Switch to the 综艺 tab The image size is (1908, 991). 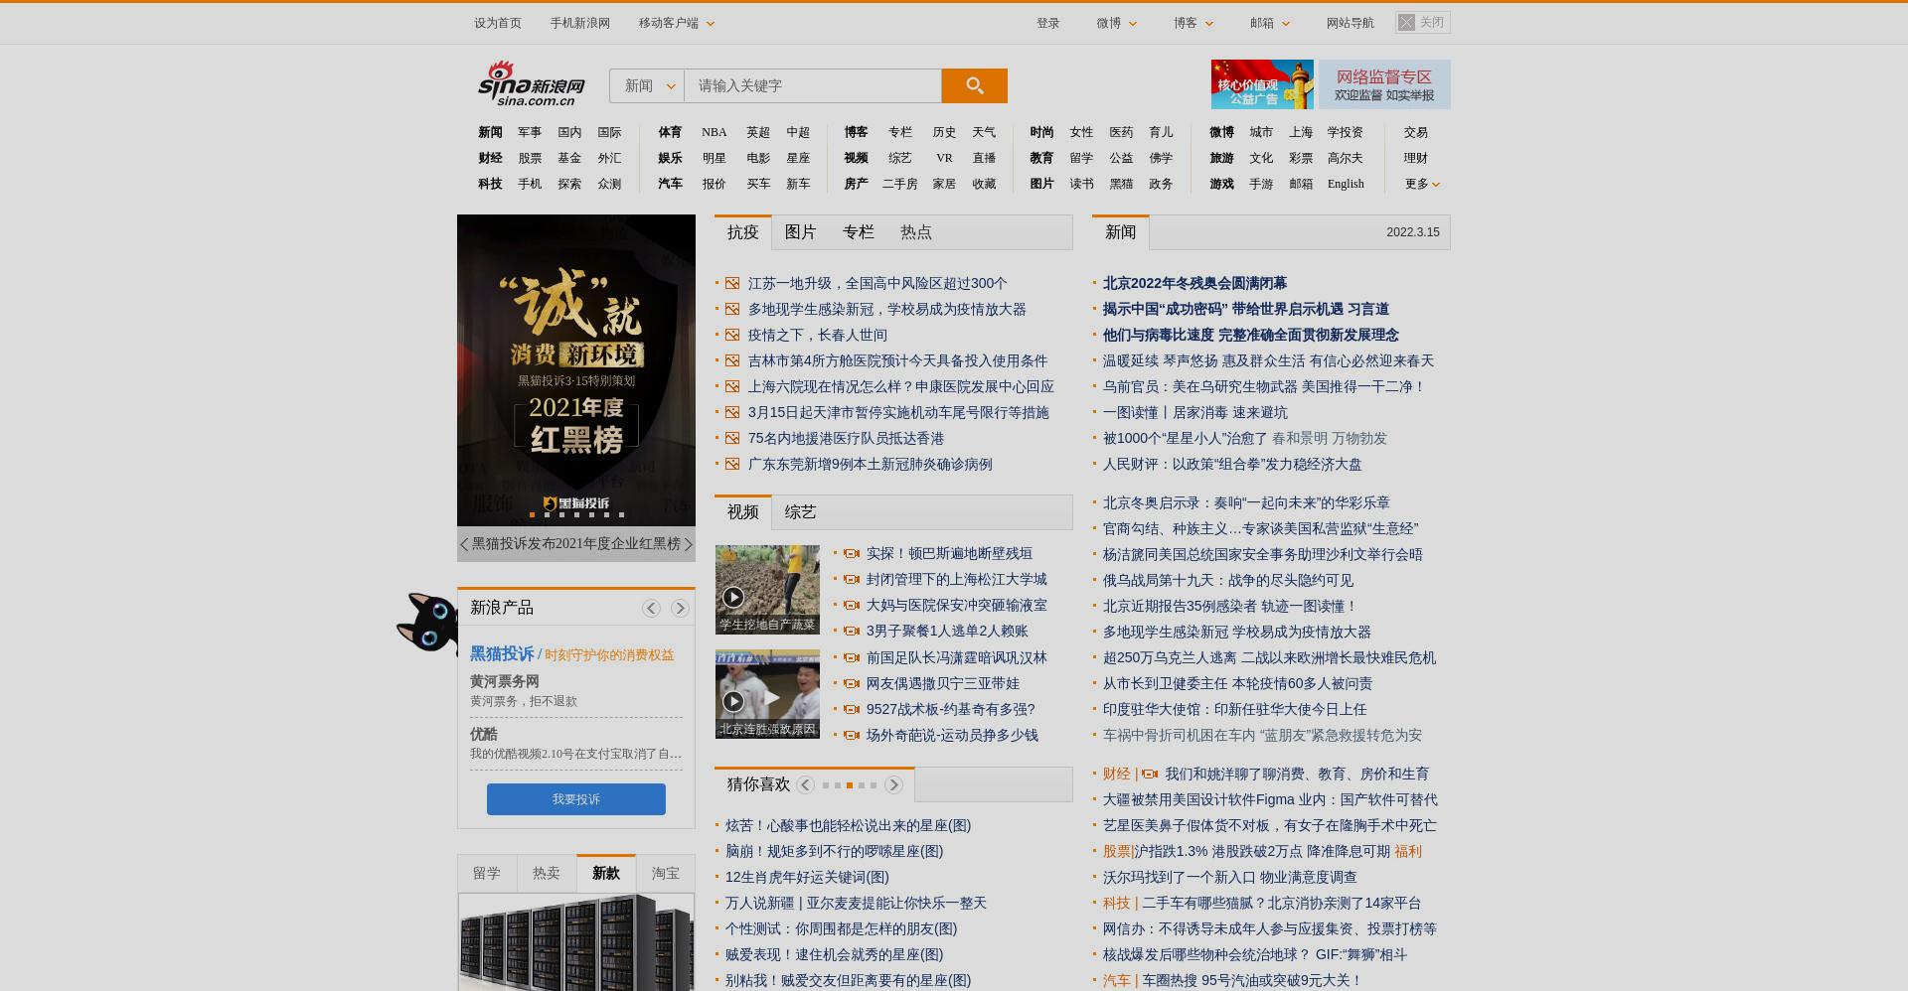pyautogui.click(x=800, y=512)
